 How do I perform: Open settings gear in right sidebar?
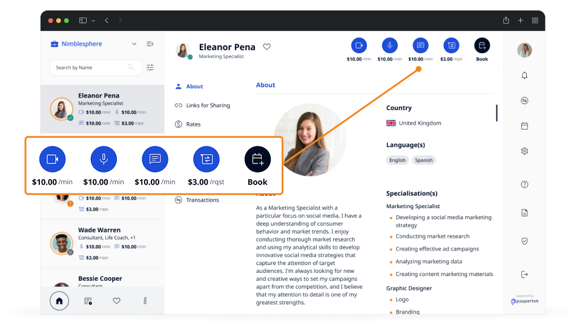524,151
